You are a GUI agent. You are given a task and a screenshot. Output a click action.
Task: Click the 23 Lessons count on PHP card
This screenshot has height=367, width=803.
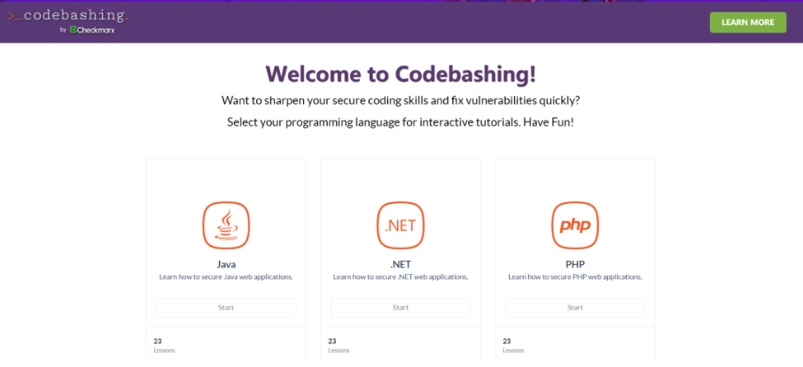pyautogui.click(x=514, y=346)
